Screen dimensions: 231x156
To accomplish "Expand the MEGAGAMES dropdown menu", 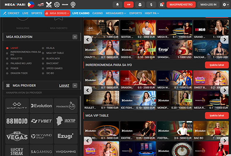I will 116,13.
